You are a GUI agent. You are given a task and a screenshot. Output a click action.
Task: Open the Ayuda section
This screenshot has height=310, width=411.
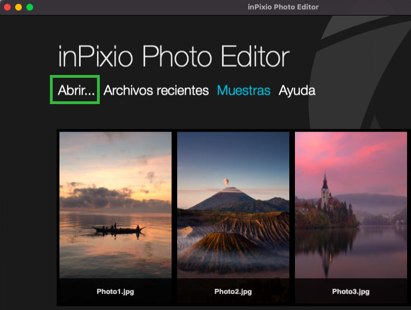pyautogui.click(x=297, y=91)
